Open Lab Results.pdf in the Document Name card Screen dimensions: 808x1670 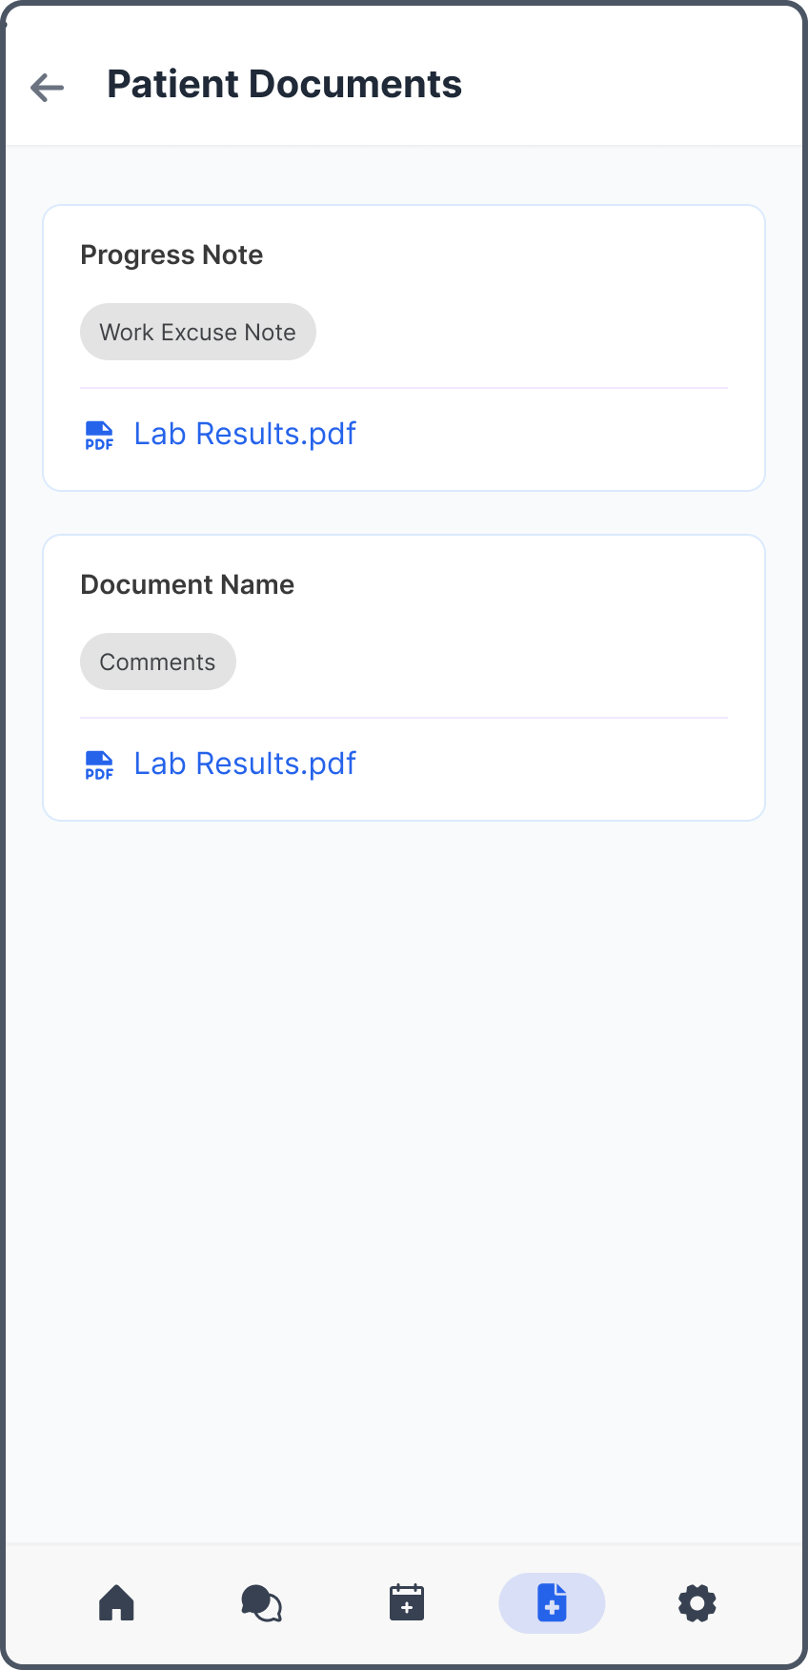pos(245,764)
